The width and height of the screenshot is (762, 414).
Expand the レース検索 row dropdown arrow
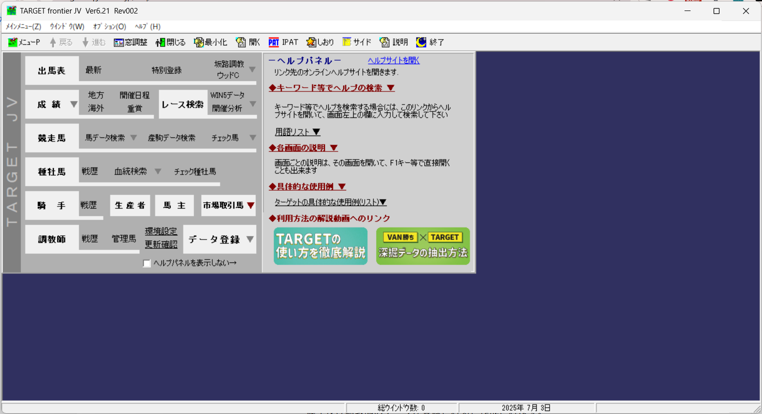pos(253,104)
